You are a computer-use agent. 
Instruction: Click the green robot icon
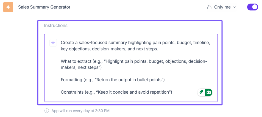point(209,92)
